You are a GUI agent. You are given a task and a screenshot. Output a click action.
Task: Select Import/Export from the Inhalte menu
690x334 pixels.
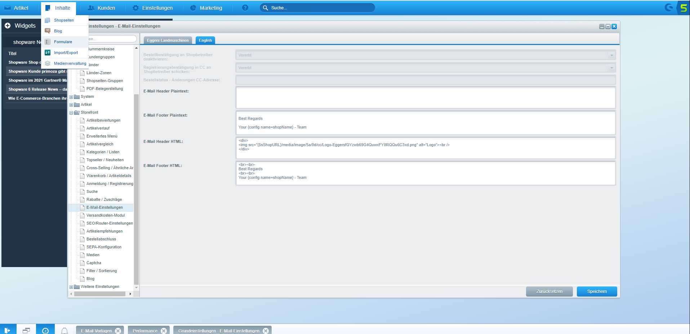[66, 53]
